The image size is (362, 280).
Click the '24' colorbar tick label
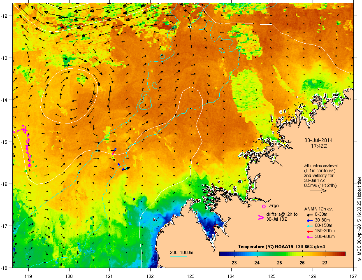pyautogui.click(x=257, y=263)
